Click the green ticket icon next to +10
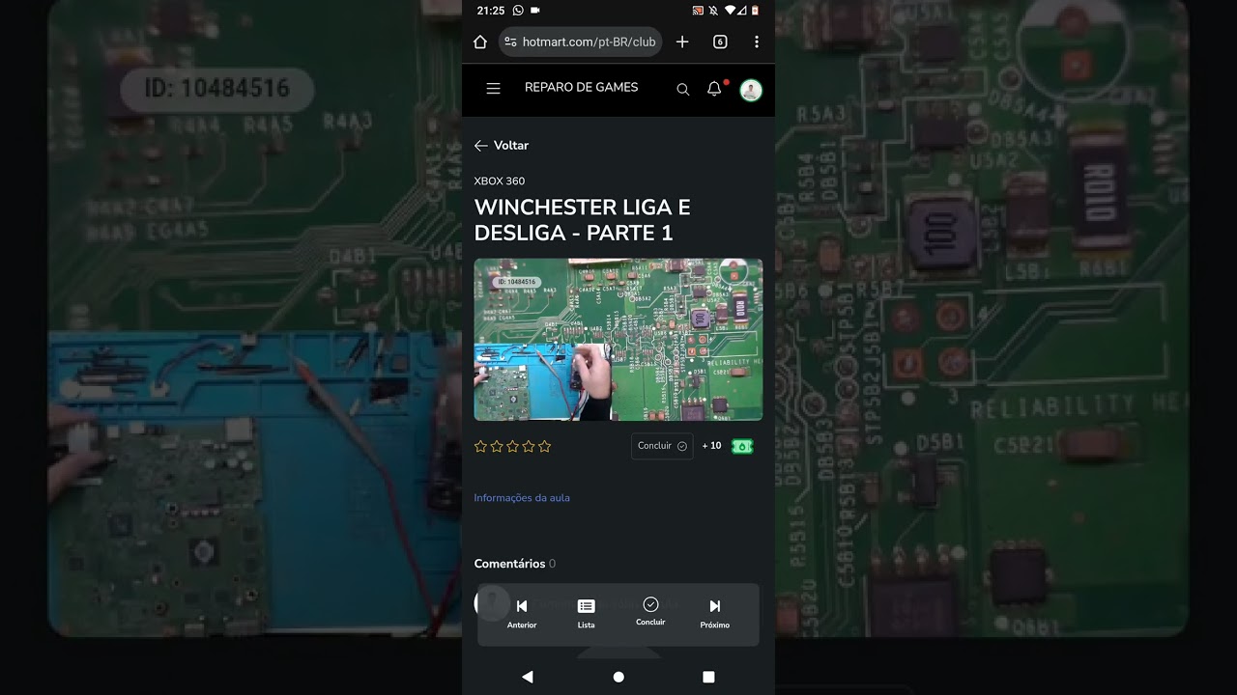 (x=742, y=446)
